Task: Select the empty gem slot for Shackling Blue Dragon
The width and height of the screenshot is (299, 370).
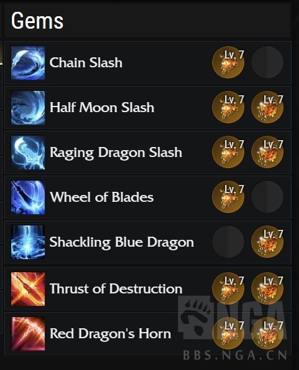Action: (228, 242)
